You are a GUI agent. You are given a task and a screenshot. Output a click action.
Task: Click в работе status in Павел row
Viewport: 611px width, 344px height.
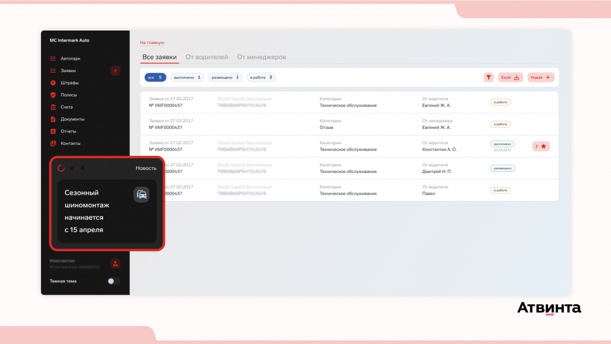500,190
